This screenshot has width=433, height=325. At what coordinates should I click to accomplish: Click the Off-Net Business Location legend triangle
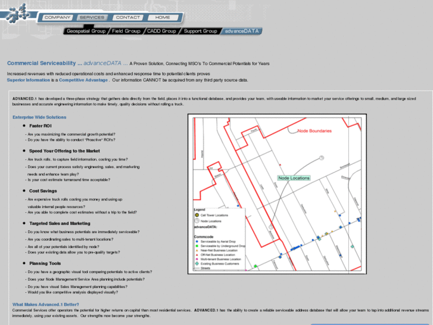[197, 255]
